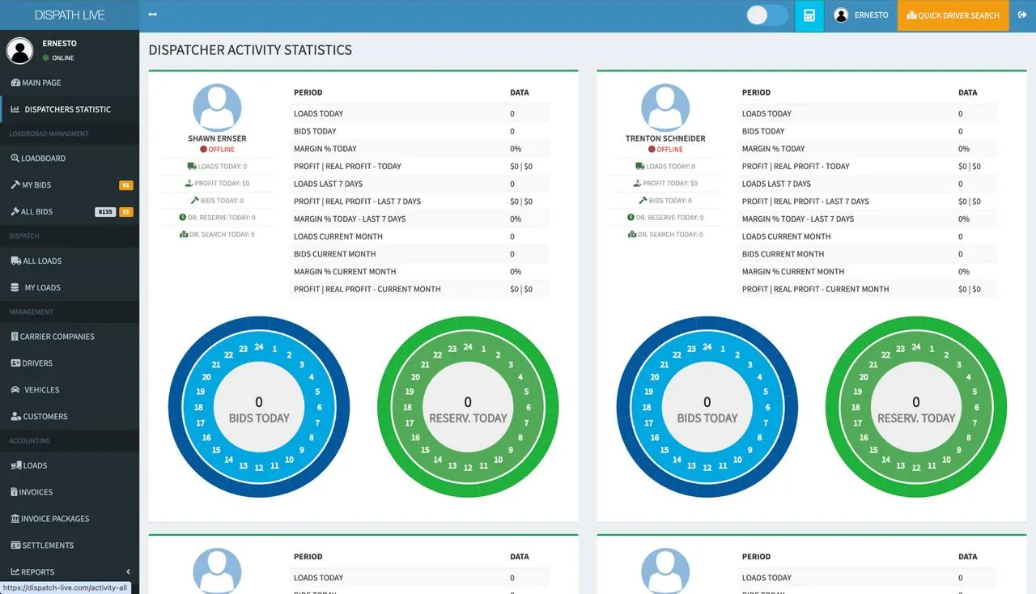Open Invoice Packages in sidebar
This screenshot has width=1036, height=594.
point(54,519)
